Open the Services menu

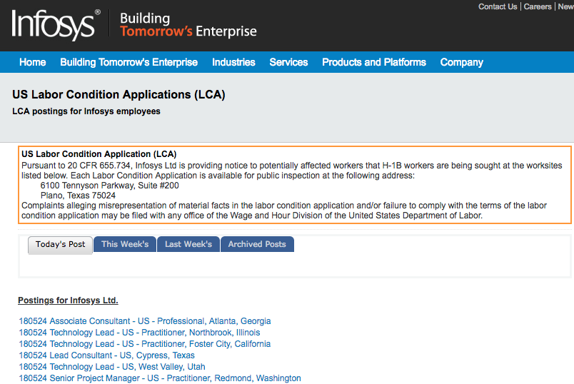(x=288, y=62)
